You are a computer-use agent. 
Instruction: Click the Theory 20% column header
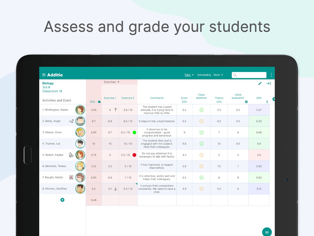pos(219,100)
